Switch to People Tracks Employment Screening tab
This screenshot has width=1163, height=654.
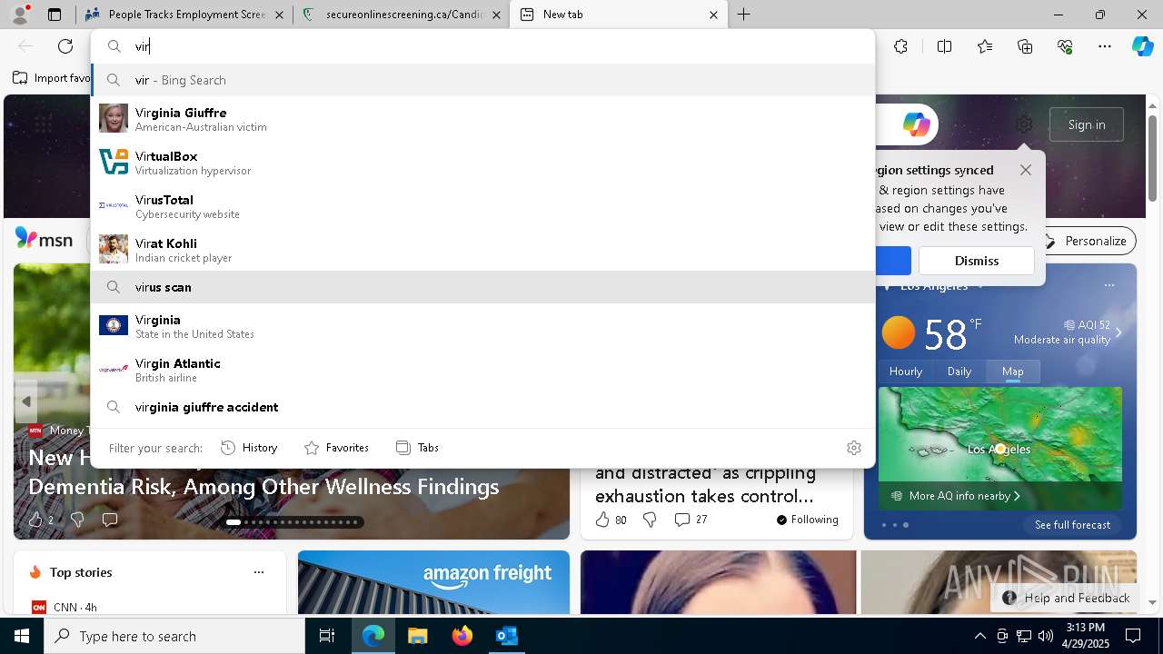184,15
